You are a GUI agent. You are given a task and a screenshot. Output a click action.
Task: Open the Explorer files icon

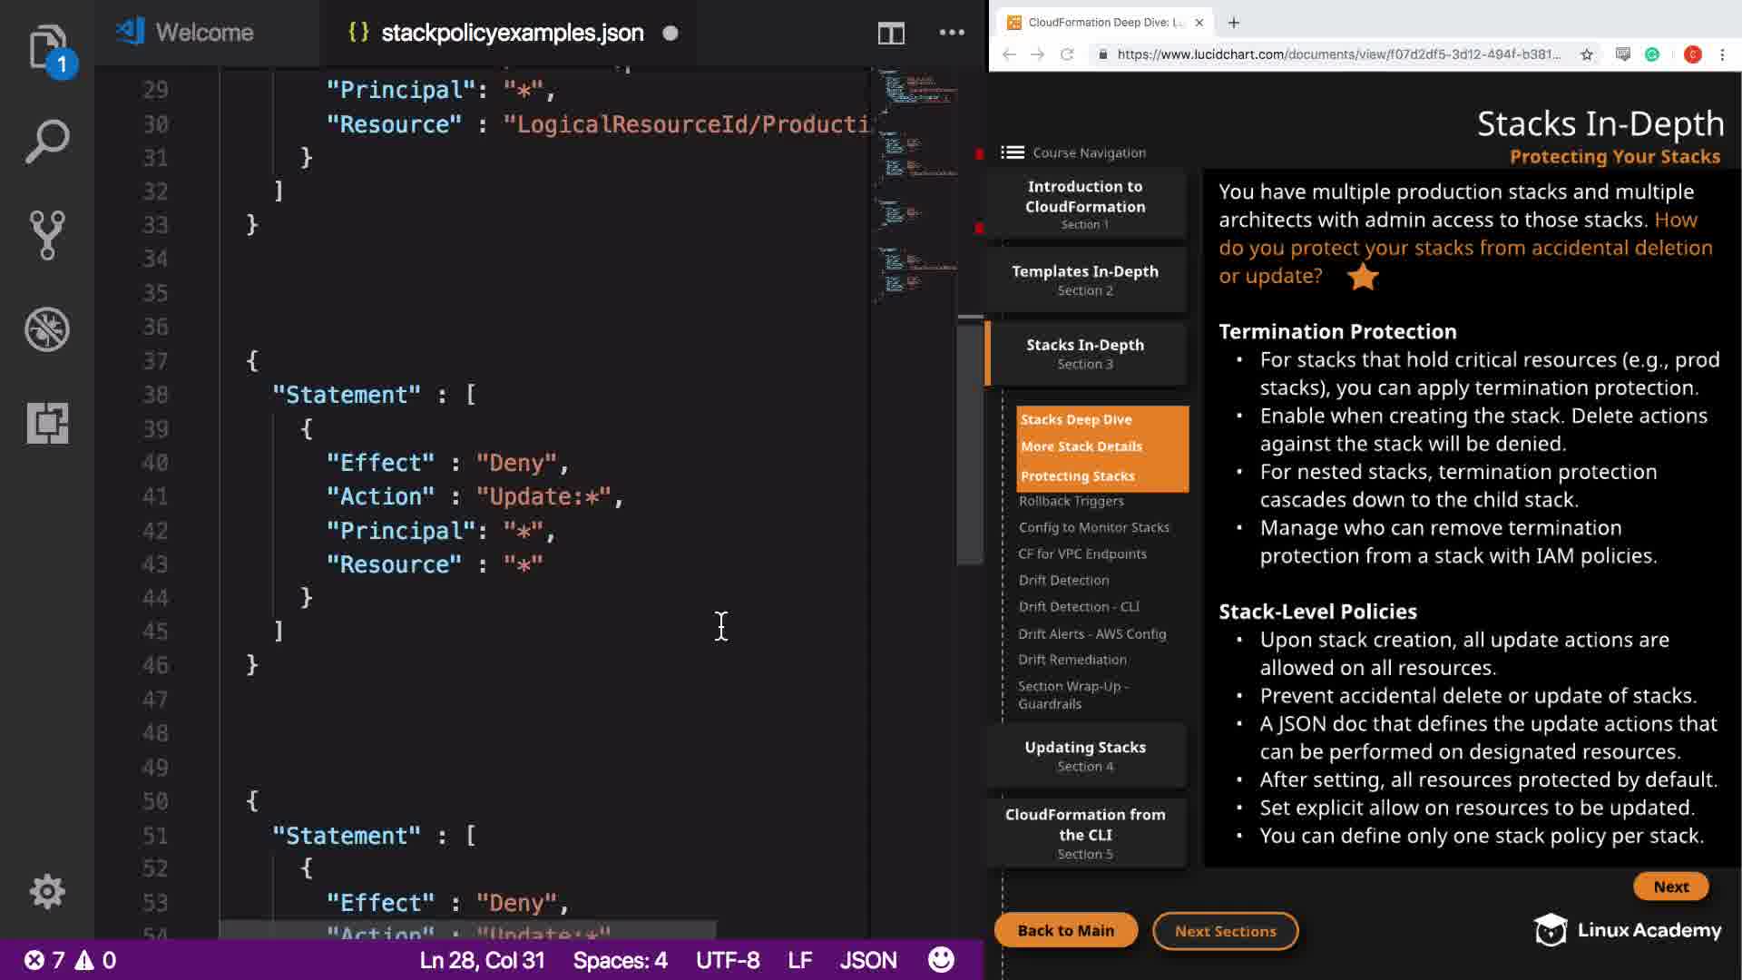click(x=46, y=47)
